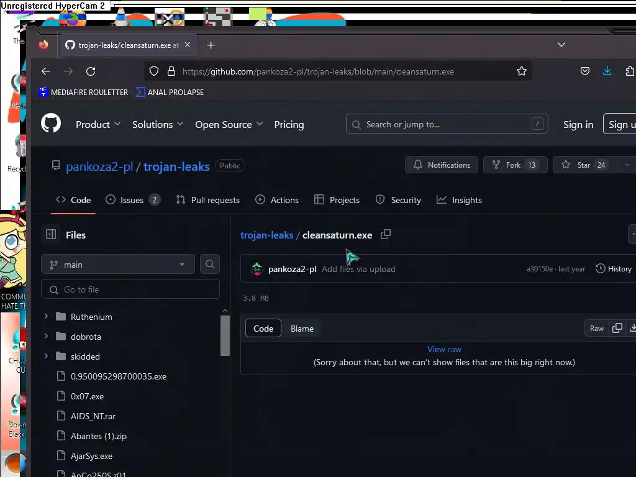Click the search files magnifier button
This screenshot has height=477, width=636.
tap(210, 264)
